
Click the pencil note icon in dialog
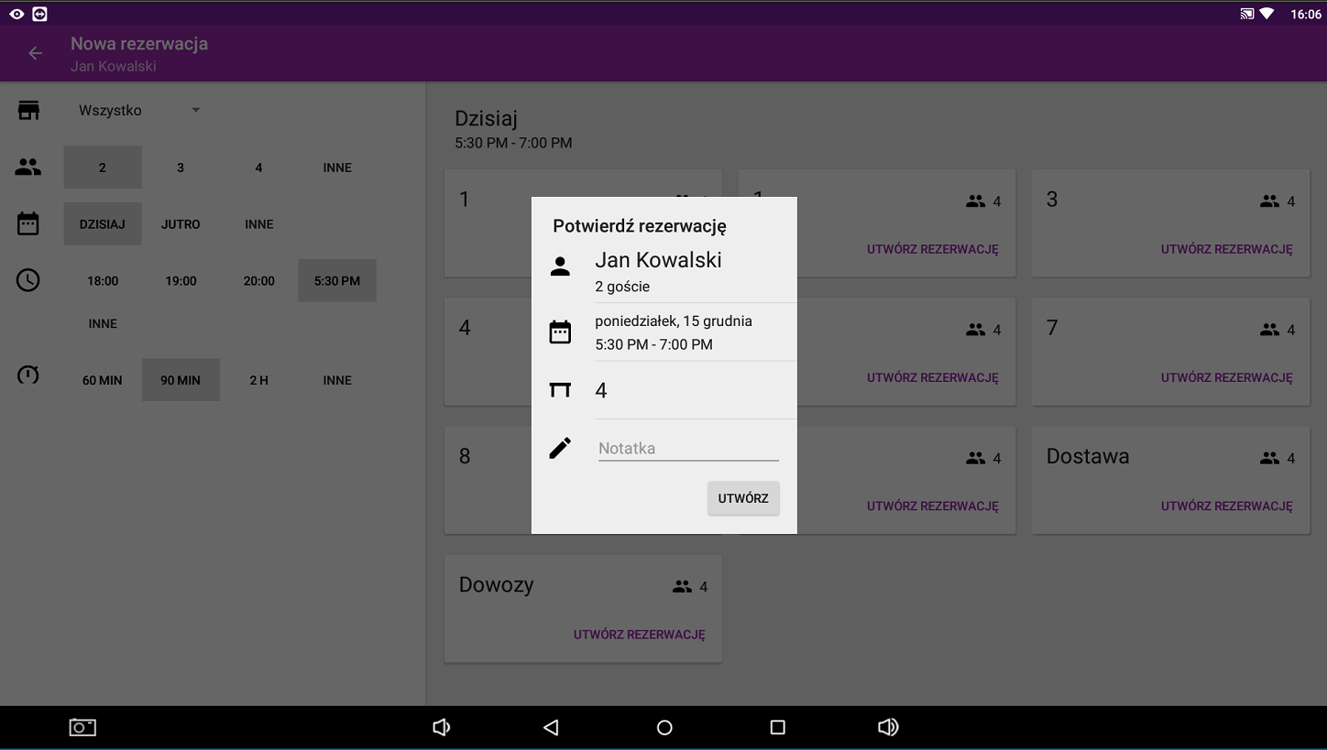click(560, 448)
